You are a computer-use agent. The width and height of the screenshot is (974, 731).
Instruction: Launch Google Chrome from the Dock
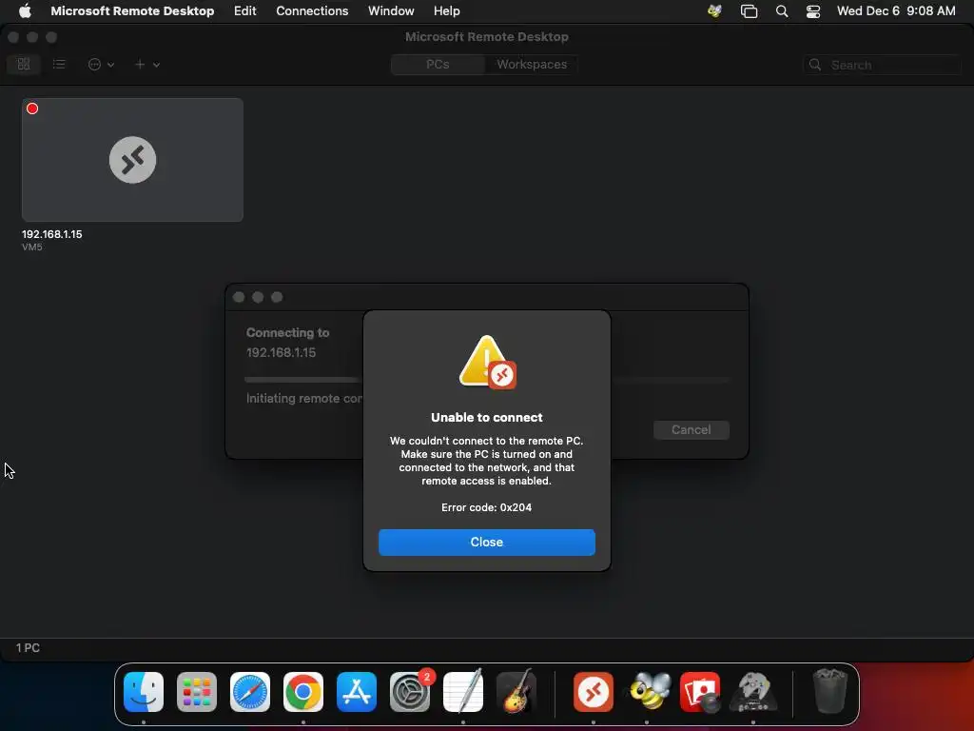303,692
